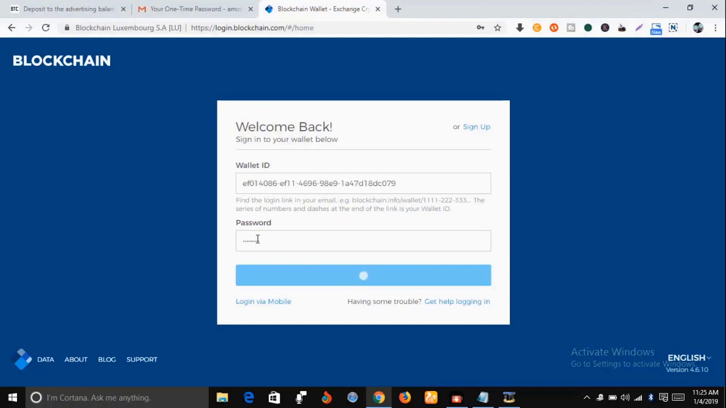Open Microsoft Store from the taskbar

tap(274, 398)
